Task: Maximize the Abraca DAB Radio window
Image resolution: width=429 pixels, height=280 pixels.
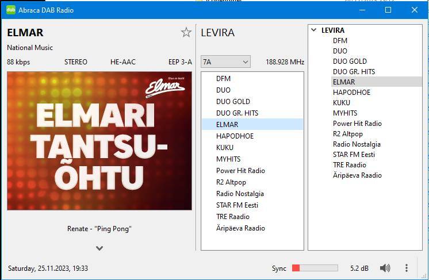Action: (x=388, y=10)
